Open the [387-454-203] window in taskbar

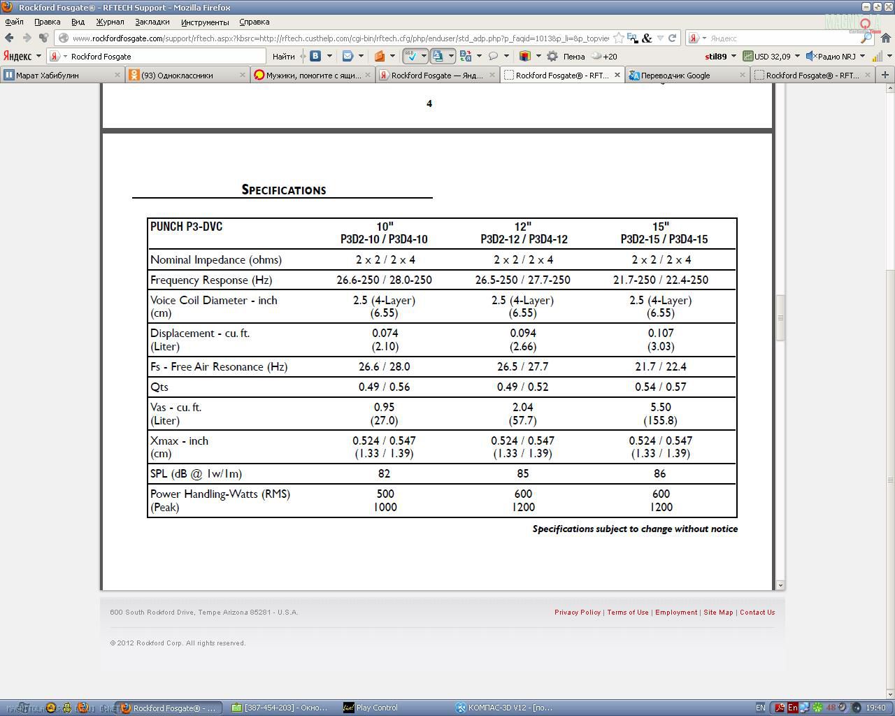tap(280, 708)
